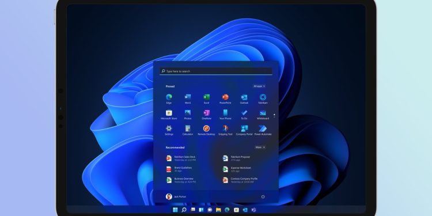Open Microsoft Store from pinned apps
The width and height of the screenshot is (432, 216).
point(169,115)
